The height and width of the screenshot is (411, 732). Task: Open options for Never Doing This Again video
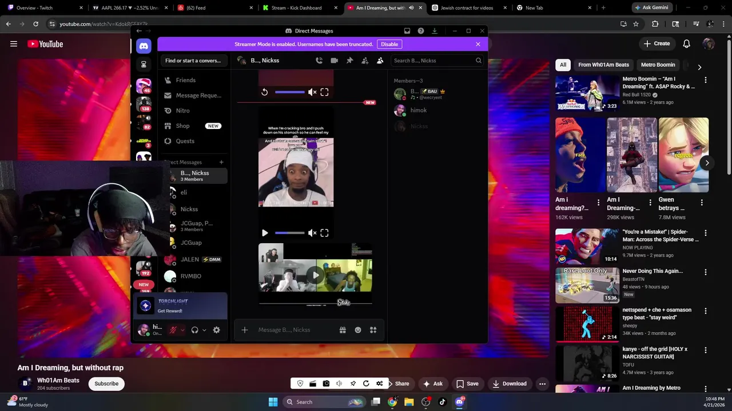pos(706,273)
